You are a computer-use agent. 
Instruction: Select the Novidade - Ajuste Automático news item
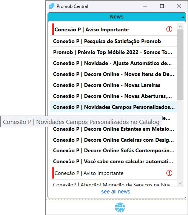114,63
